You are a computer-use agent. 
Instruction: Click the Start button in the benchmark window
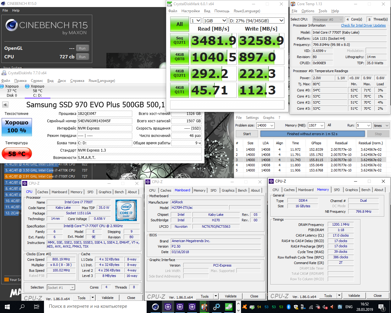[247, 134]
